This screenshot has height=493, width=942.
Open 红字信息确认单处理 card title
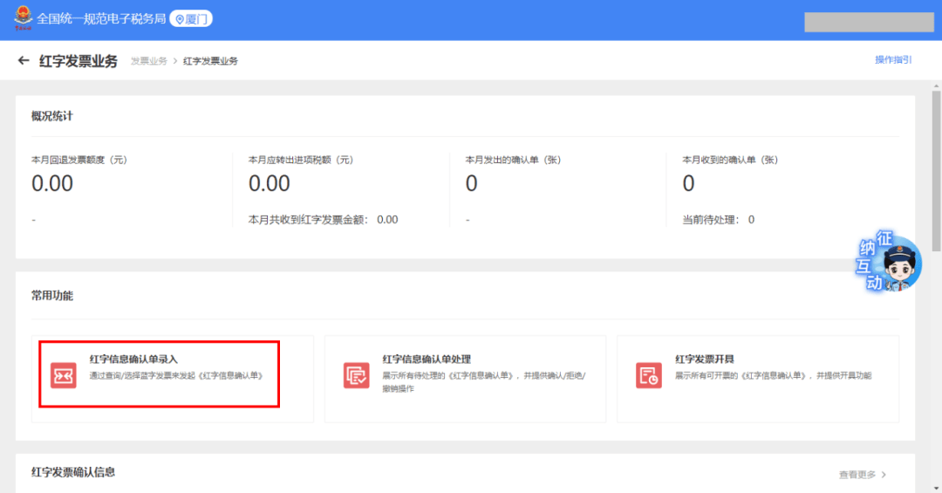coord(427,359)
